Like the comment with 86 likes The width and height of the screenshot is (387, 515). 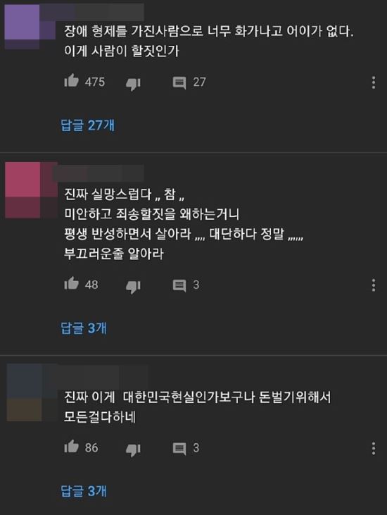coord(72,446)
